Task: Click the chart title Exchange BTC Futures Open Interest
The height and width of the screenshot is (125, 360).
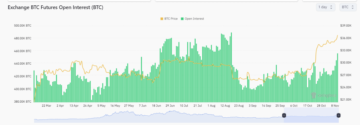Action: click(55, 7)
